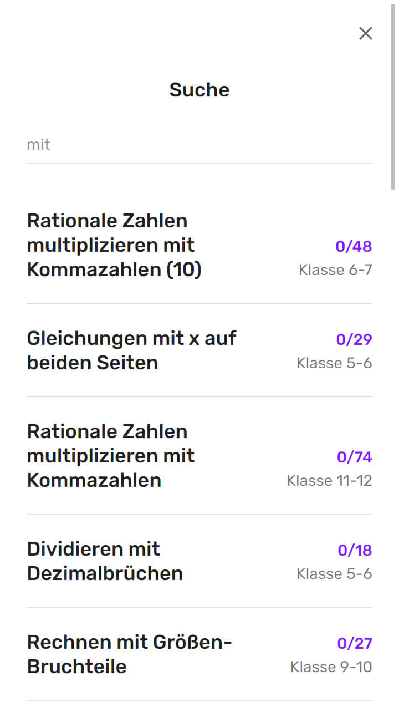
Task: Select the 0/18 progress score
Action: pyautogui.click(x=355, y=550)
